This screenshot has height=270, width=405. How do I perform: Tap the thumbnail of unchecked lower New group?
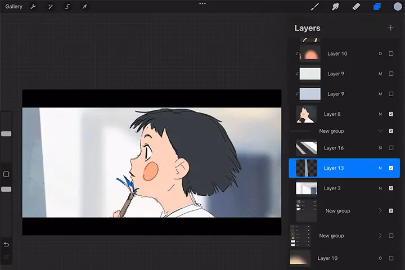point(300,236)
